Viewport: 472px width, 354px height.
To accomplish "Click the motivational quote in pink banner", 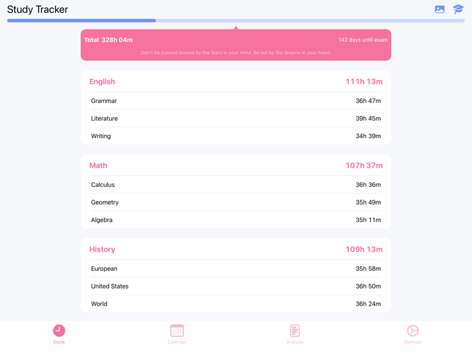I will click(236, 53).
